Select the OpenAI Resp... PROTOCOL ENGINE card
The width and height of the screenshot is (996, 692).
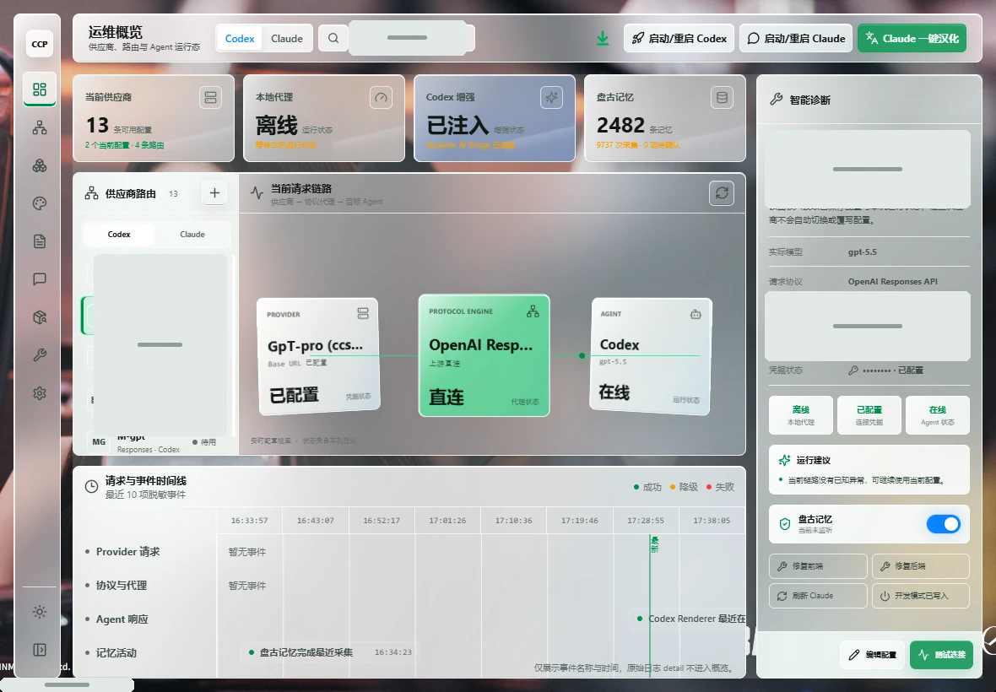[x=484, y=355]
